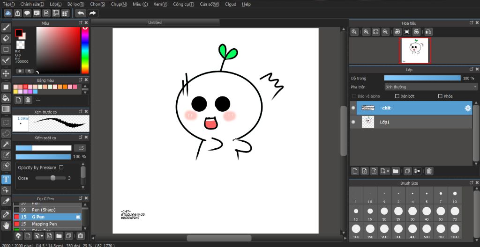This screenshot has width=480, height=247.
Task: Delete brush with trash icon in brush panel
Action: pos(80,236)
